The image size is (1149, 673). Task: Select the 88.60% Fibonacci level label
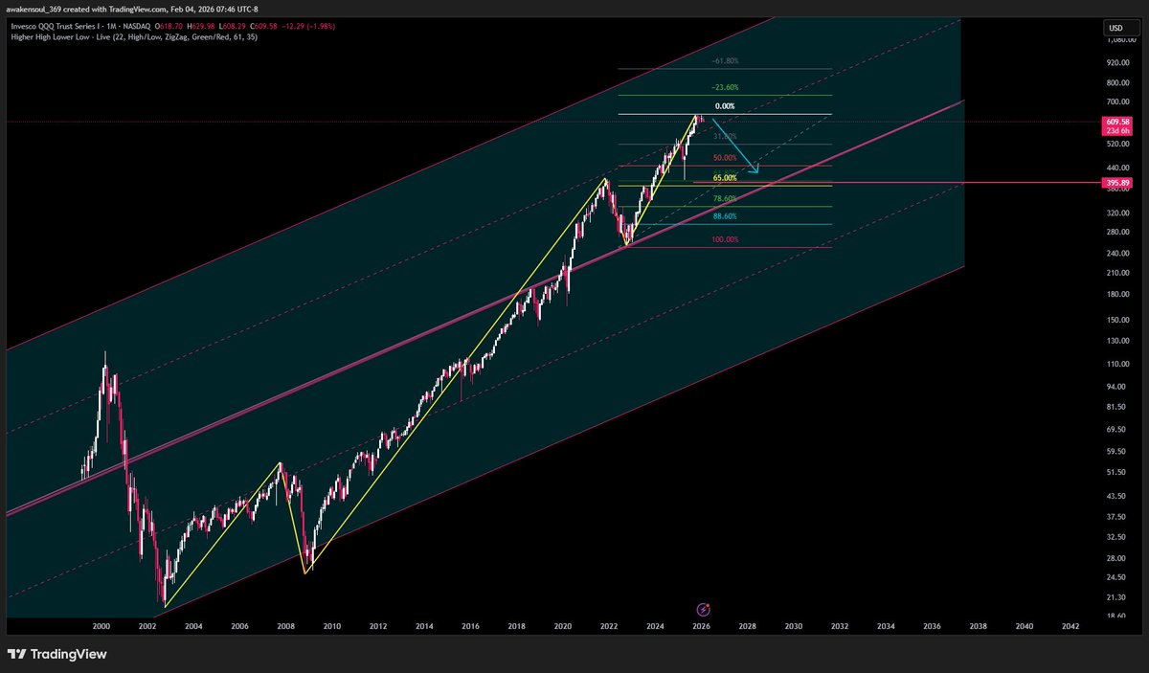[725, 216]
